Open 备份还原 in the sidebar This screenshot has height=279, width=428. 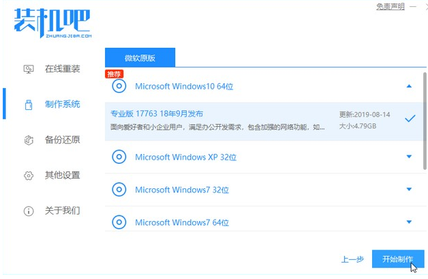coord(63,140)
